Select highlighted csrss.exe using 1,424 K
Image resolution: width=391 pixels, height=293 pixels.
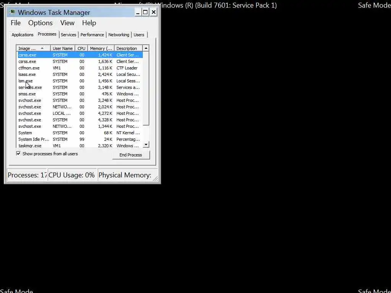[x=80, y=55]
